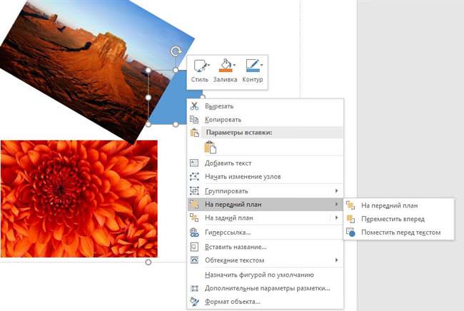
Task: Open the На задний план menu entry
Action: [266, 218]
